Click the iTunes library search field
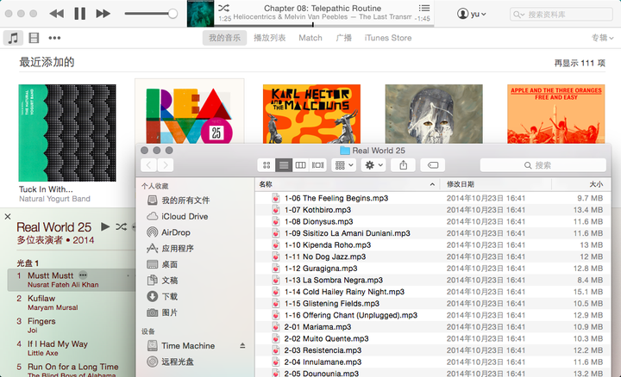Screen dimensions: 621x377 pyautogui.click(x=561, y=15)
